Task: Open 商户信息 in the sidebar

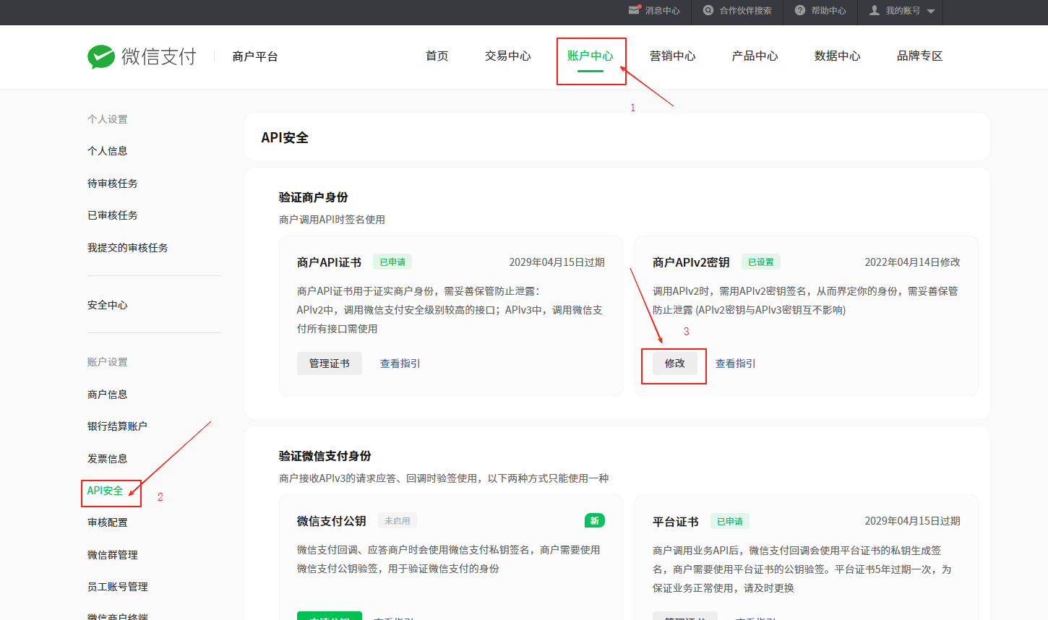Action: coord(107,395)
